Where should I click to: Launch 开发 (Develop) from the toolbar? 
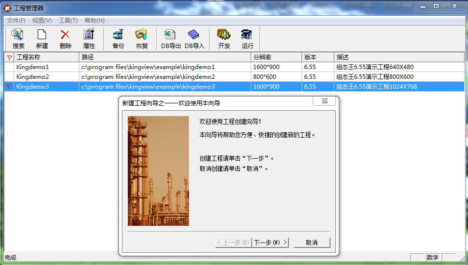coord(224,39)
